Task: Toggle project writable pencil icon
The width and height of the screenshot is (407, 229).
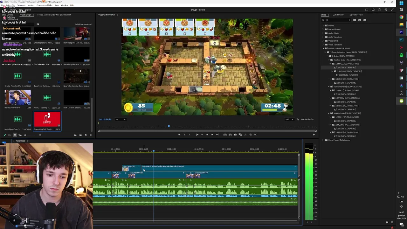Action: coord(4,135)
